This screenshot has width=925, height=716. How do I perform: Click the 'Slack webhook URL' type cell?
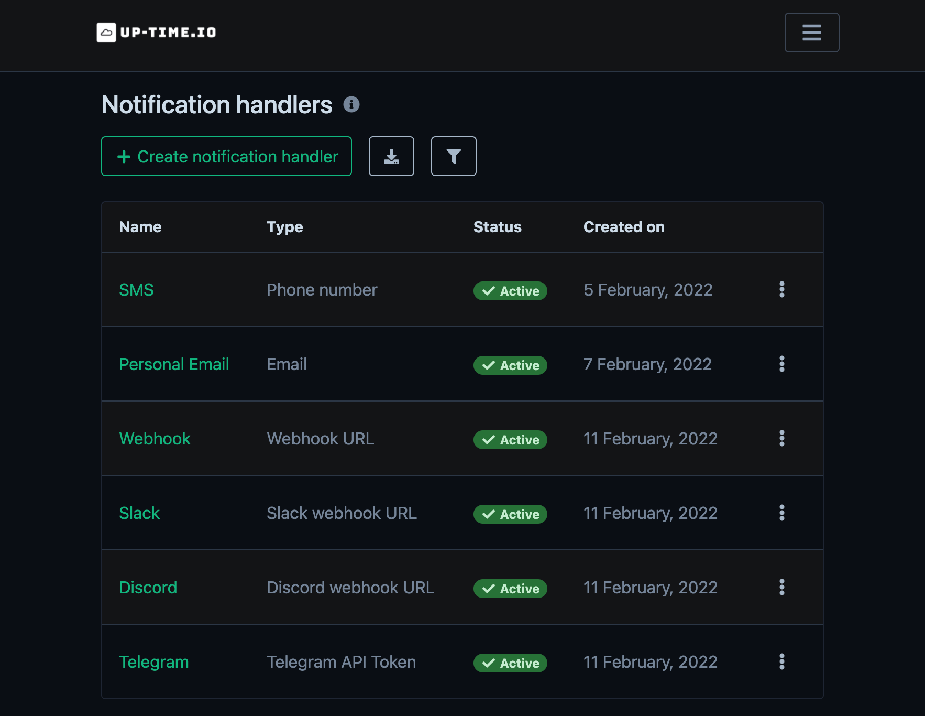tap(342, 513)
